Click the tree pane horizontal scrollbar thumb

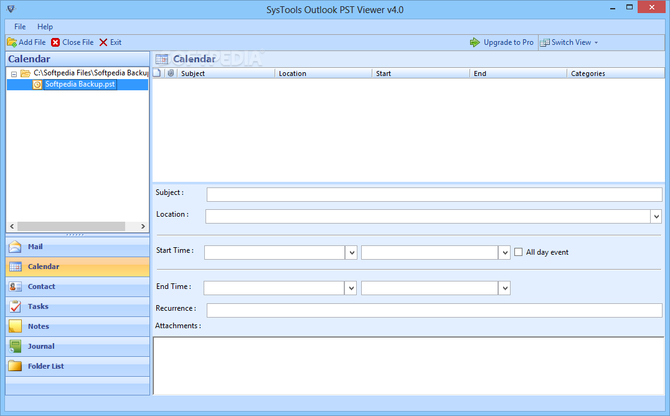[x=72, y=226]
